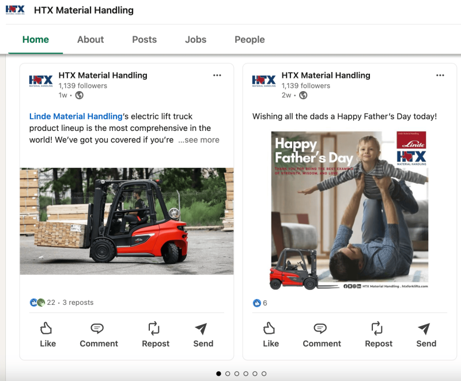Viewport: 461px width, 381px height.
Task: Open more options menu on the 2w post
Action: pos(440,76)
